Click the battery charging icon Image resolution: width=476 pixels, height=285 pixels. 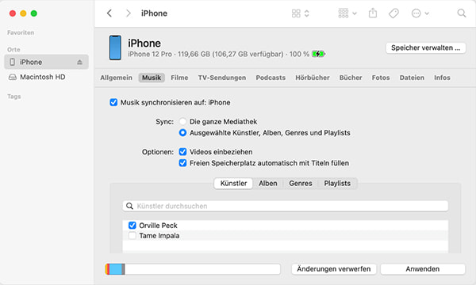[x=318, y=54]
